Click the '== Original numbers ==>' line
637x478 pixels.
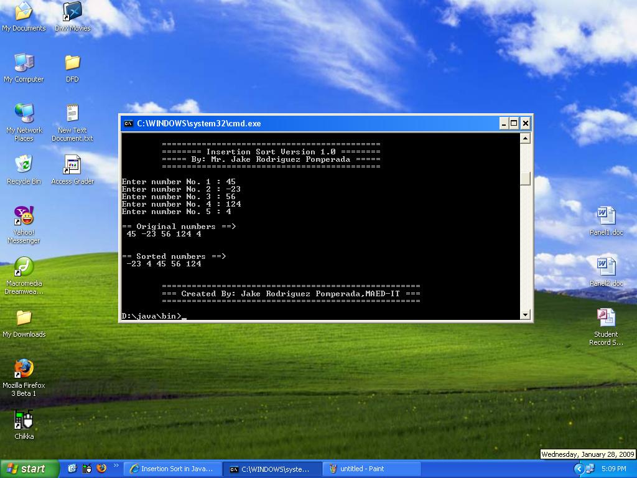(x=179, y=227)
